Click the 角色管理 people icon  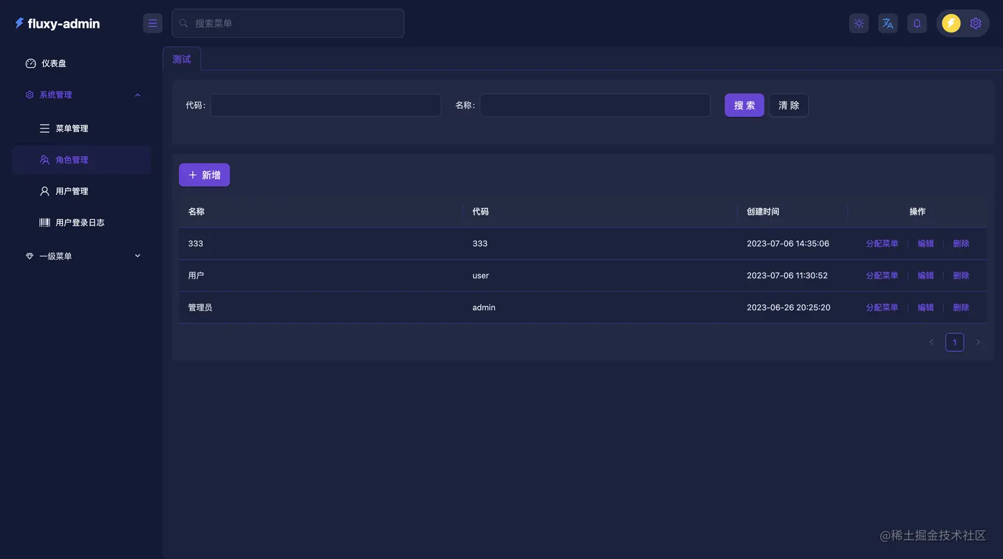(x=44, y=160)
